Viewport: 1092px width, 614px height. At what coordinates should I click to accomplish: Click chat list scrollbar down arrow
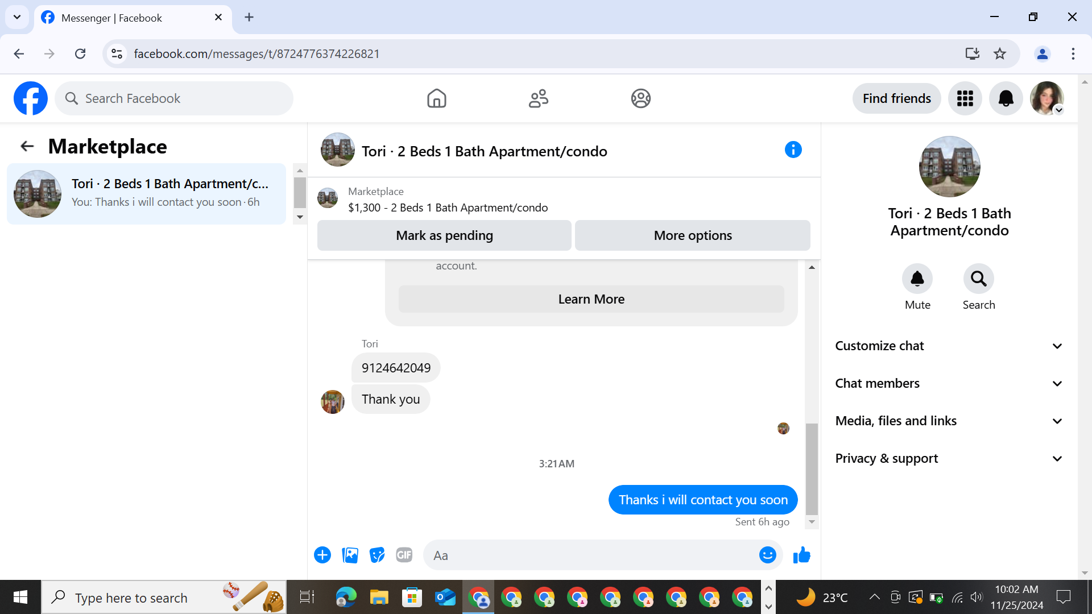click(x=300, y=217)
